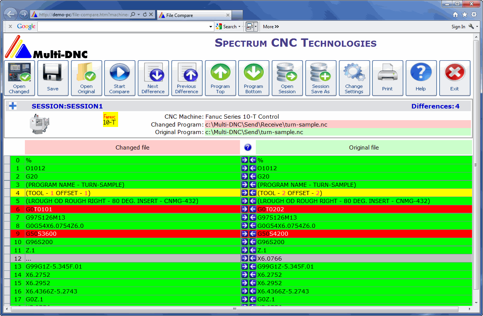Open Help question mark button

coord(421,78)
